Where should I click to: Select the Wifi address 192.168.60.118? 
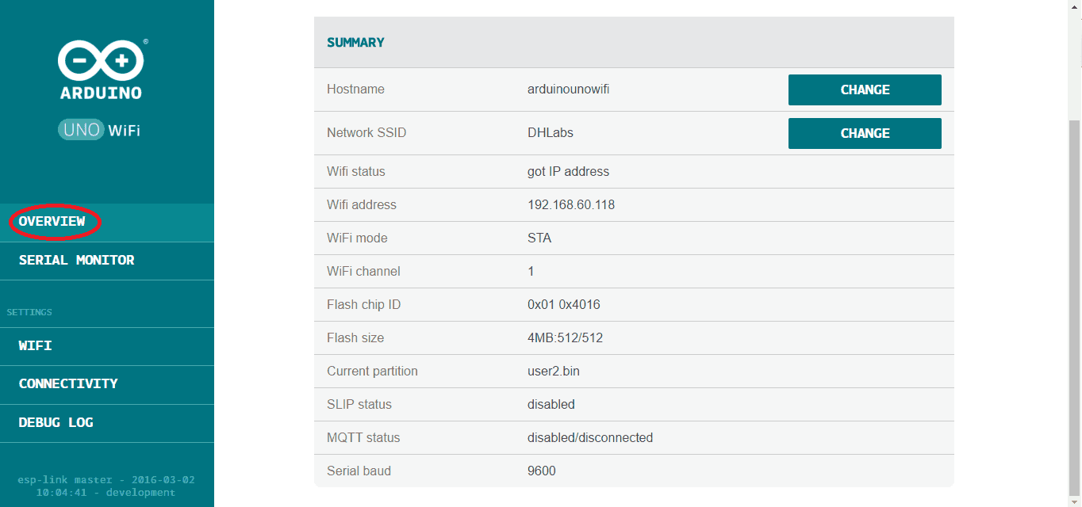pyautogui.click(x=570, y=205)
